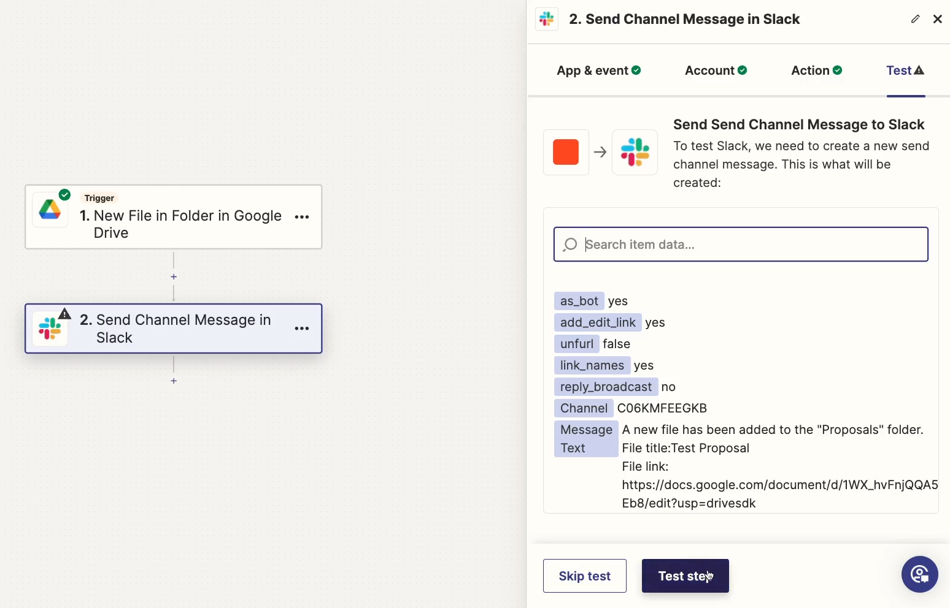Close the step editor panel
Viewport: 950px width, 608px height.
(937, 19)
